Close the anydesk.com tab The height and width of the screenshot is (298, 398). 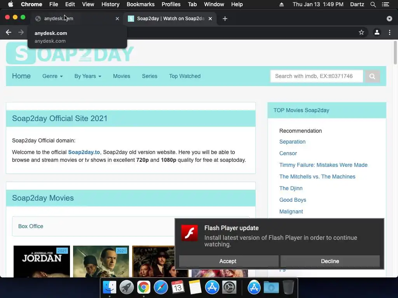point(117,19)
